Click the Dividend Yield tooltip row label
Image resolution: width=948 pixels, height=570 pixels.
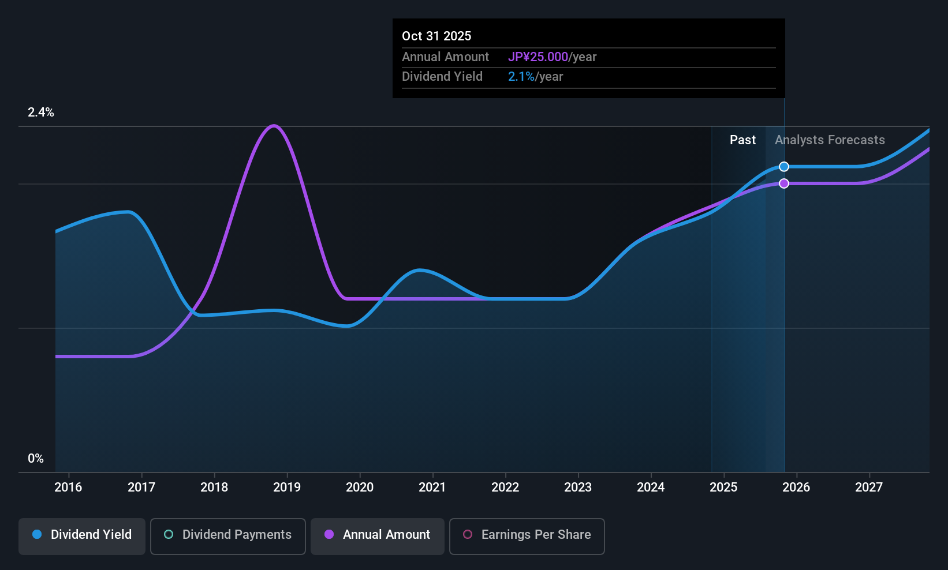[x=442, y=77]
